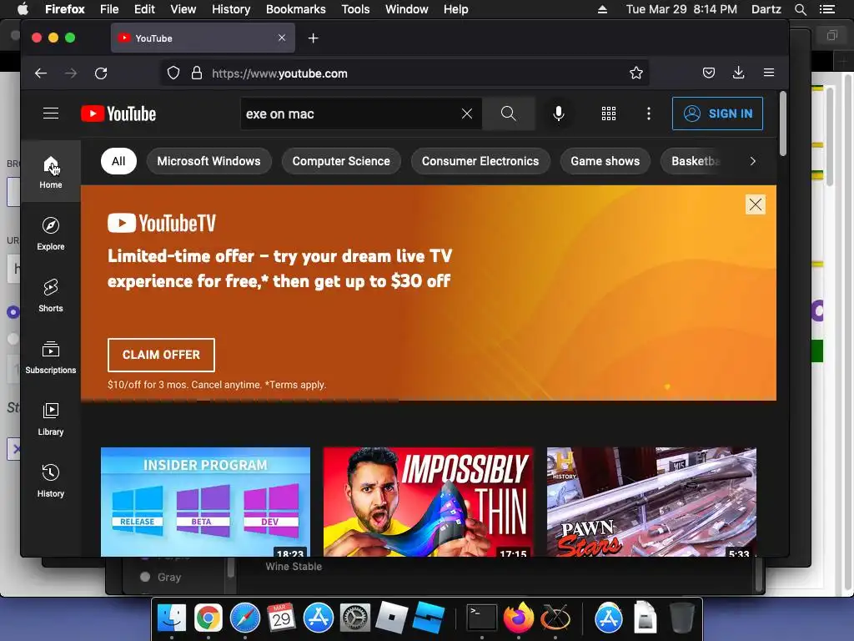
Task: Open the YouTube settings three-dot menu
Action: click(x=648, y=114)
